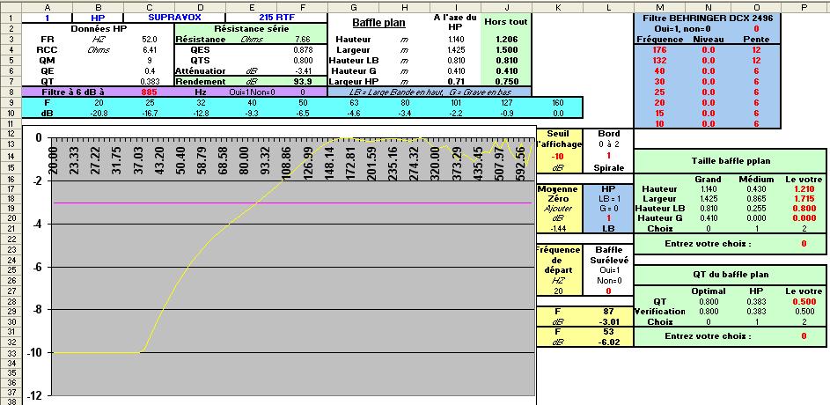Select the QM value 9

tap(150, 61)
